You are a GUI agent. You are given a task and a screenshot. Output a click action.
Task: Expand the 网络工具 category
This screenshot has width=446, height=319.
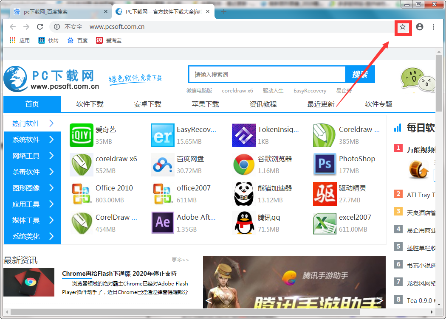point(32,156)
